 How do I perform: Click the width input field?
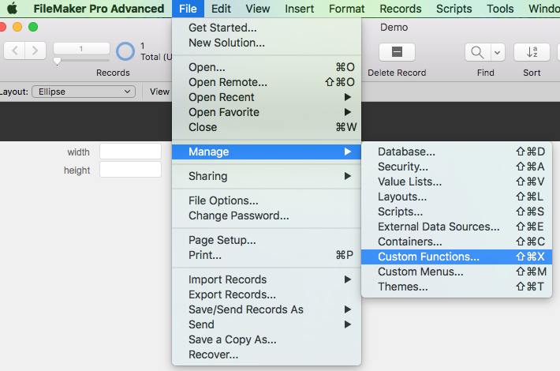pos(130,152)
